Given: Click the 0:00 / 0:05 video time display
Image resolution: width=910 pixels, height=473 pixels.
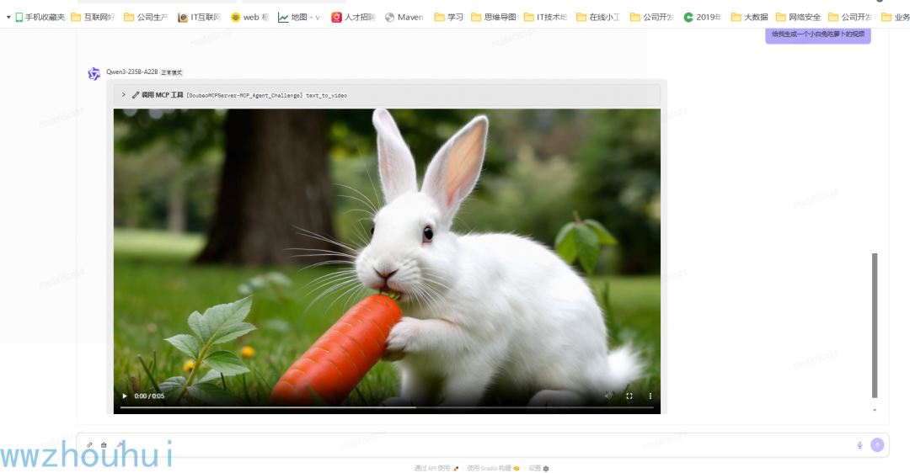Looking at the screenshot, I should (x=149, y=396).
